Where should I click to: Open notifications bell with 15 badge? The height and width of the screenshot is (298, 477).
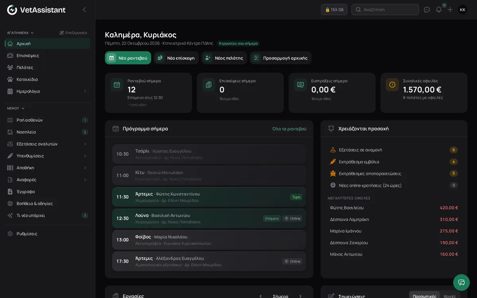[x=439, y=10]
